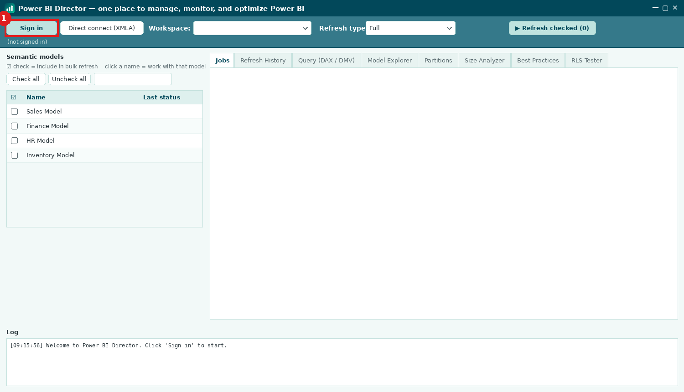Click inside the Log text area
The image size is (684, 392).
(x=342, y=362)
